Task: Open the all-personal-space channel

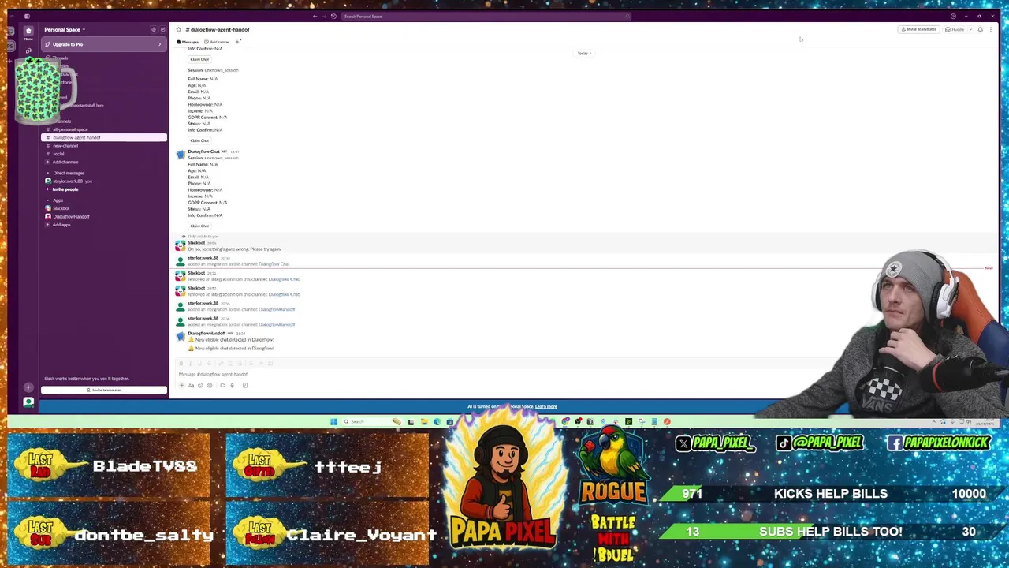Action: coord(70,129)
